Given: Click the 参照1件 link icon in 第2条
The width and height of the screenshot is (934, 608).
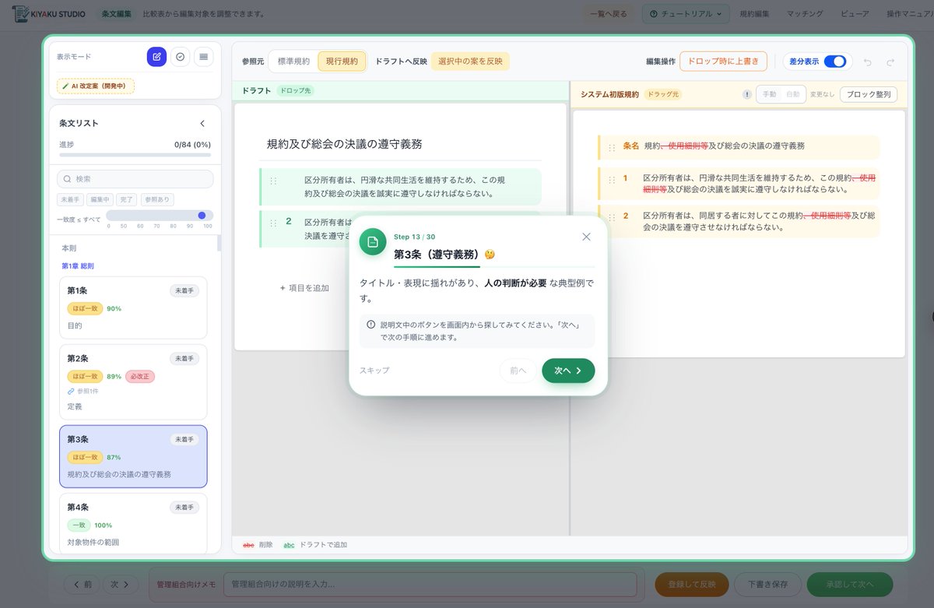Looking at the screenshot, I should pyautogui.click(x=71, y=391).
